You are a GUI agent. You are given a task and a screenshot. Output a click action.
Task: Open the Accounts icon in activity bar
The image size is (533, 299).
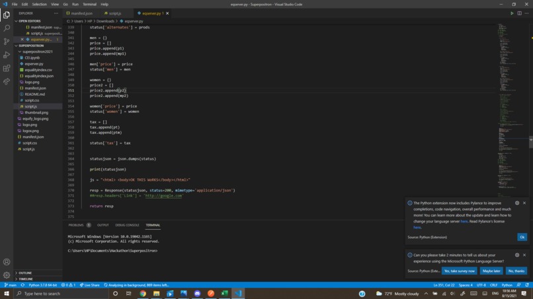tap(7, 262)
